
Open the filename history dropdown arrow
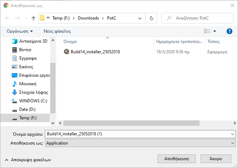(233, 134)
